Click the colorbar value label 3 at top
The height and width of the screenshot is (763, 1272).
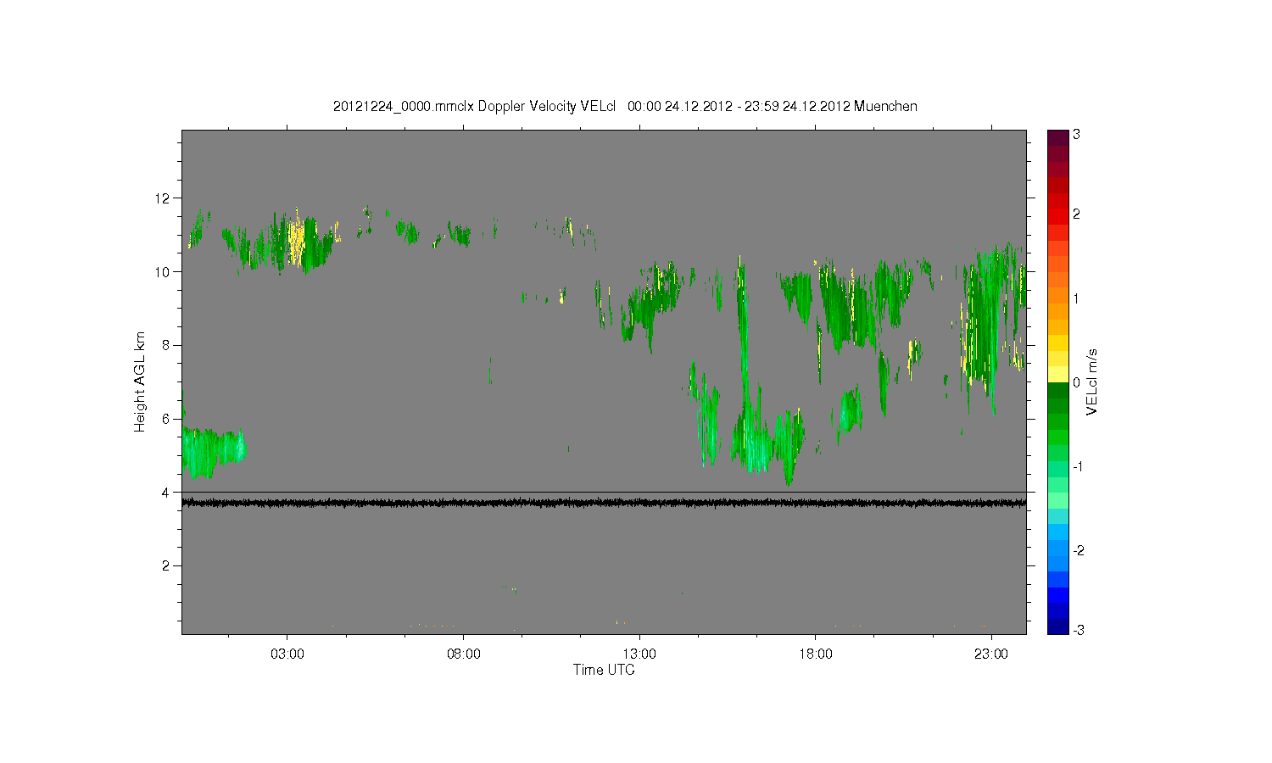(1076, 135)
